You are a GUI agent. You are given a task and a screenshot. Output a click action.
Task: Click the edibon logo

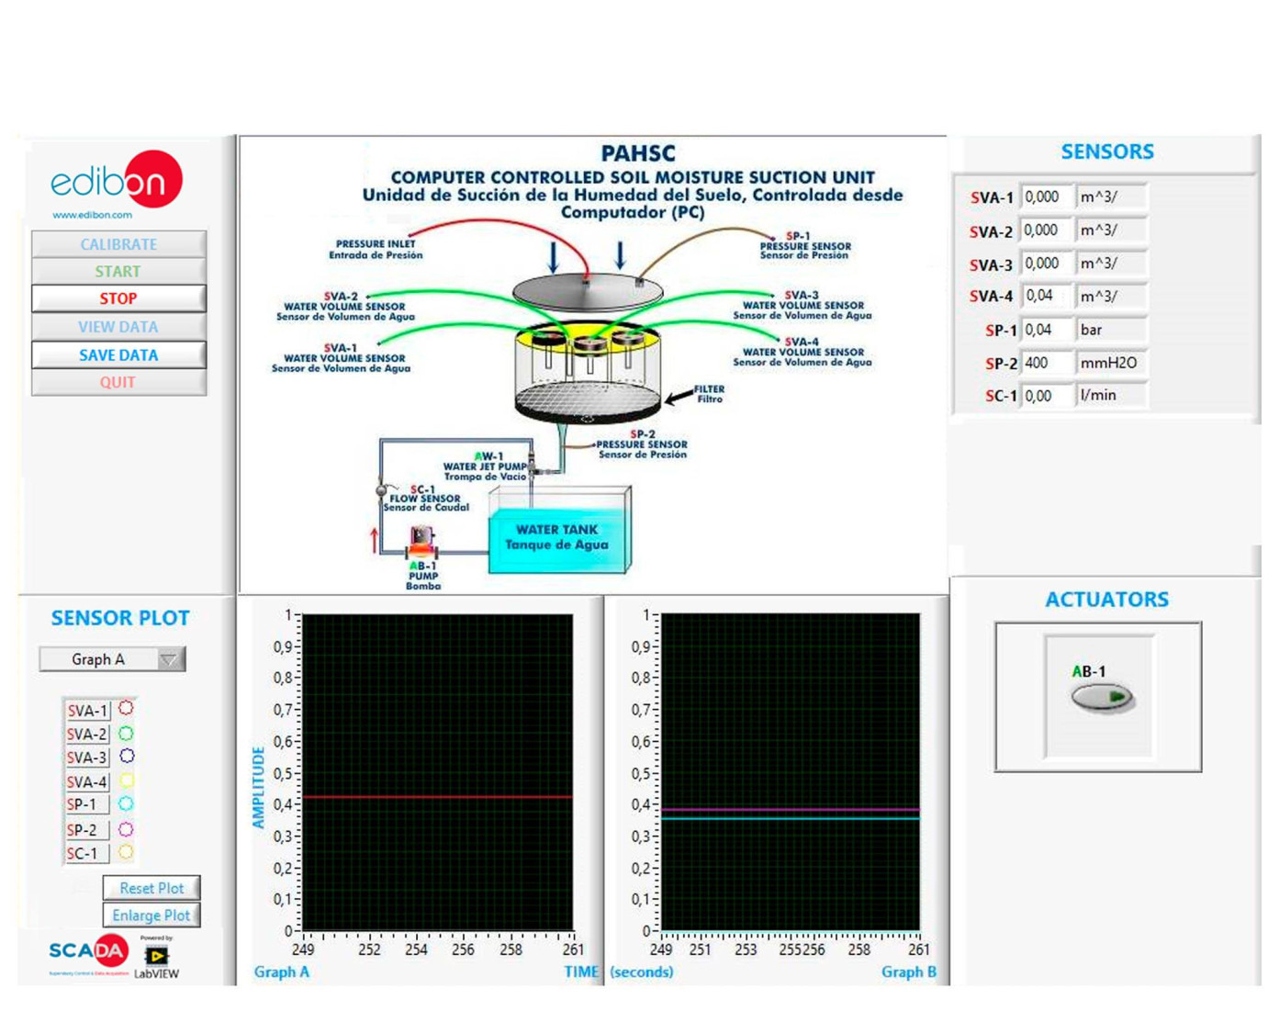[x=117, y=181]
